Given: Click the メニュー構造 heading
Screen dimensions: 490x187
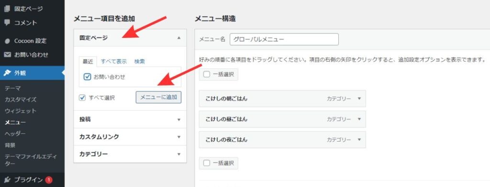Looking at the screenshot, I should pyautogui.click(x=215, y=19).
